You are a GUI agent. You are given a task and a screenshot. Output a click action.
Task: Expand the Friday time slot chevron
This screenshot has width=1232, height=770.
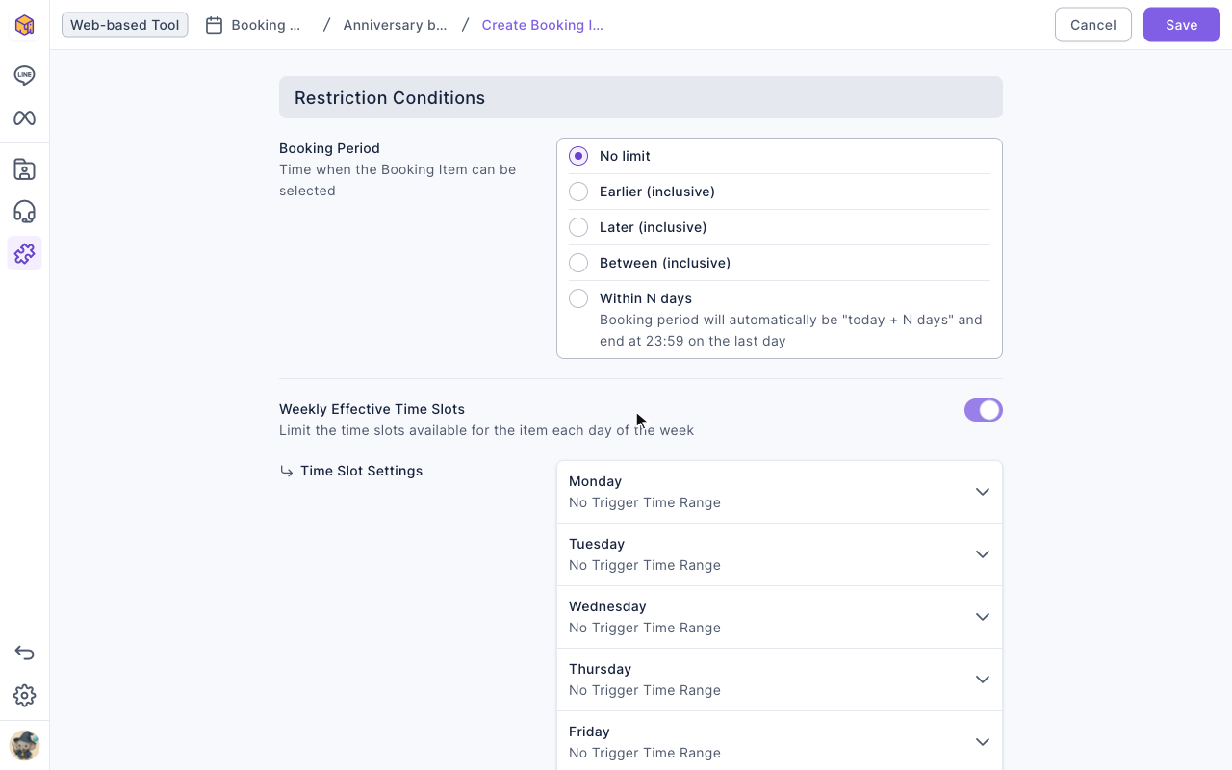point(982,742)
